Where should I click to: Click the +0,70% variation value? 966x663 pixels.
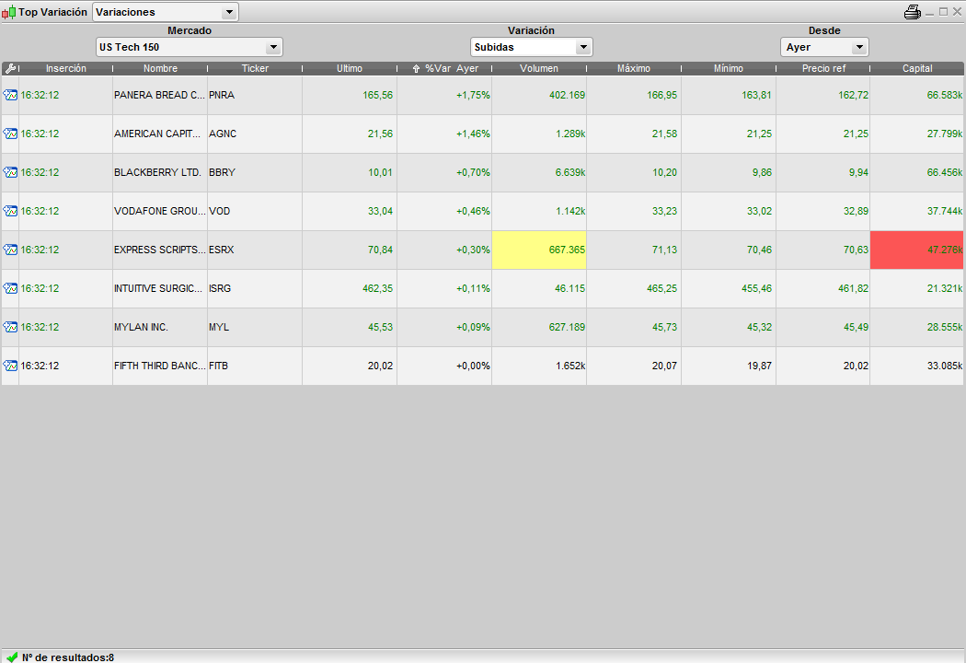473,173
